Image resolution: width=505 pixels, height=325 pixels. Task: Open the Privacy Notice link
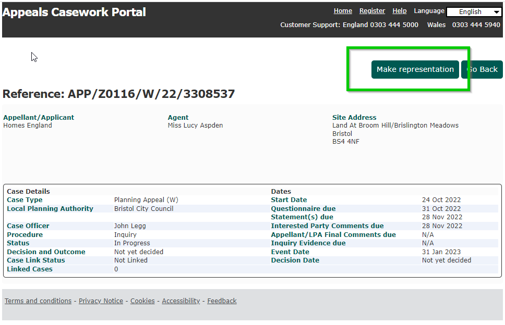(101, 301)
